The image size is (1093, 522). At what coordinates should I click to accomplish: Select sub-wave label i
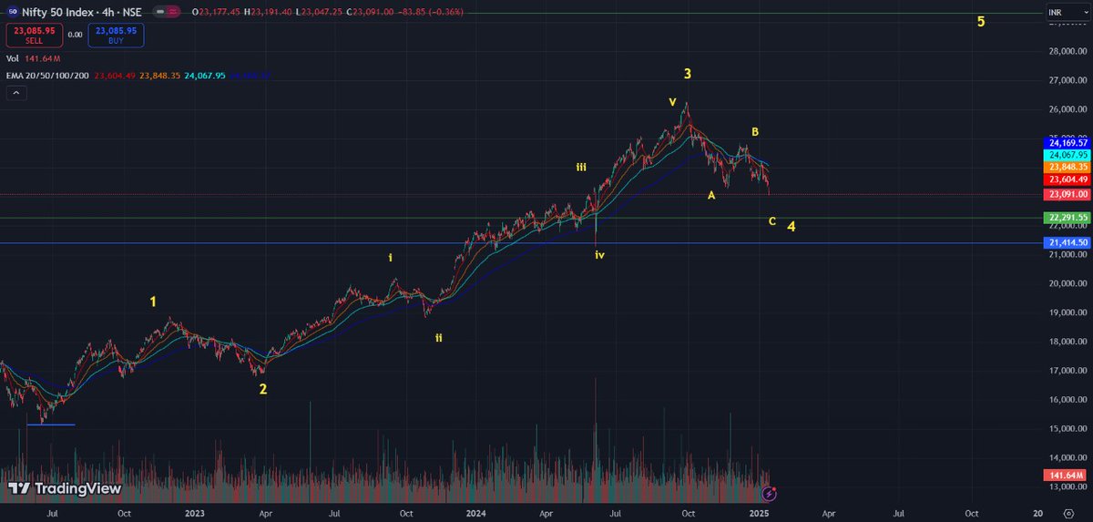click(x=391, y=258)
